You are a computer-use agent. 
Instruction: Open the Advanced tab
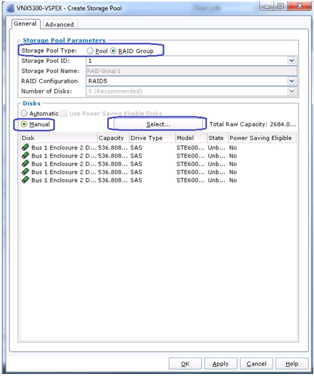(x=60, y=25)
